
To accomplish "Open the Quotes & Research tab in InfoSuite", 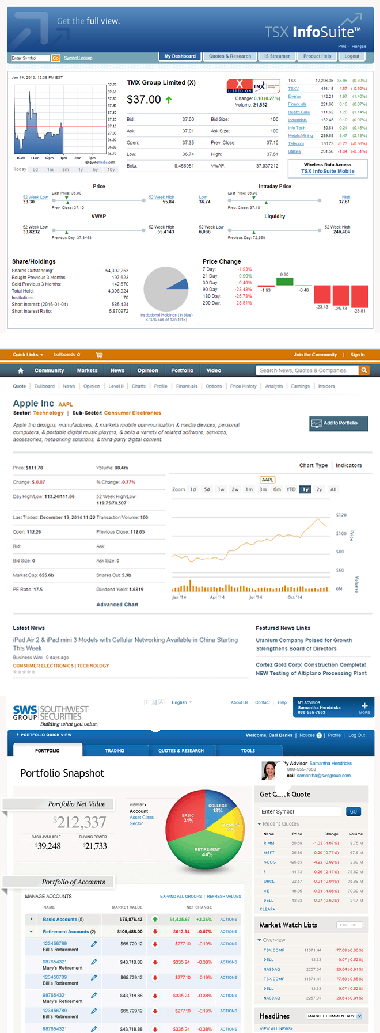I will click(230, 56).
